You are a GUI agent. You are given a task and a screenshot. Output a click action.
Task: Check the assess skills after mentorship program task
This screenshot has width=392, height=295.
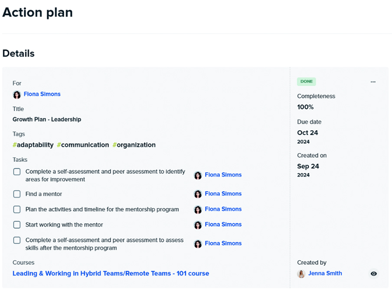17,240
